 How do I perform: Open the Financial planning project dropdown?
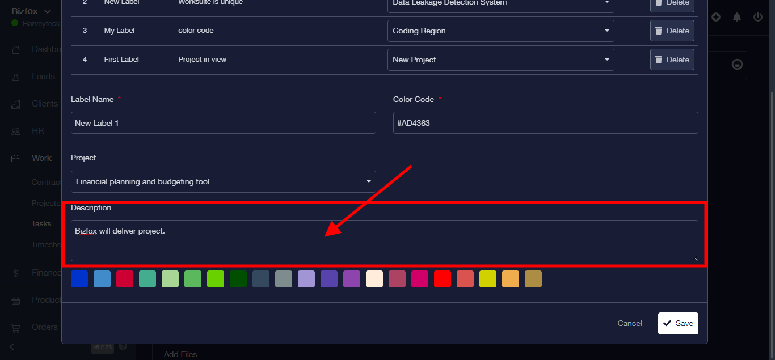(x=223, y=182)
